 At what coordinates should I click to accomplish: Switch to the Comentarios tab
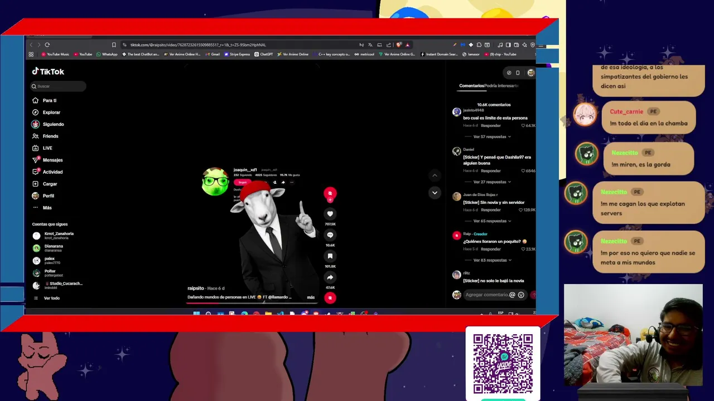coord(471,86)
